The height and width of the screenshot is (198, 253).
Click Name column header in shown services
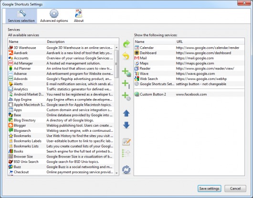155,42
